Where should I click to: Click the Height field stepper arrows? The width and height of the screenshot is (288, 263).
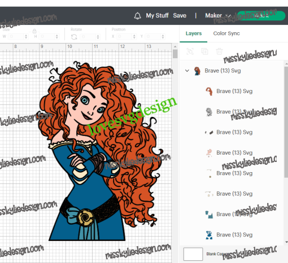pyautogui.click(x=57, y=37)
